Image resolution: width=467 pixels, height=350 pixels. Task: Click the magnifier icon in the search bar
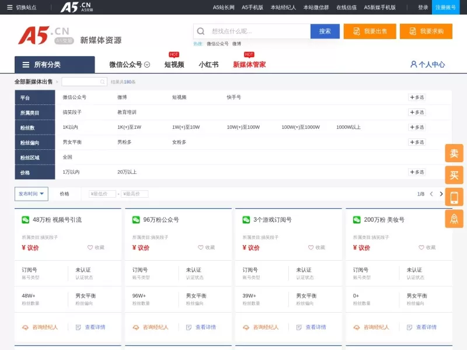pos(201,31)
